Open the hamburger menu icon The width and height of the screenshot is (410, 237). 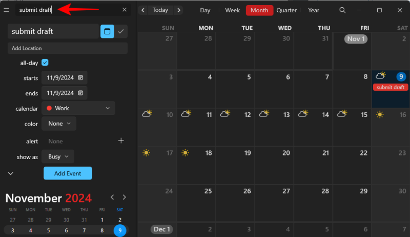click(x=6, y=10)
